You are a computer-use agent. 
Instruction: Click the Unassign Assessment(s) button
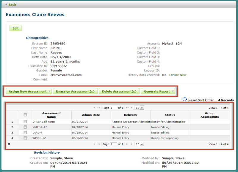tap(75, 91)
